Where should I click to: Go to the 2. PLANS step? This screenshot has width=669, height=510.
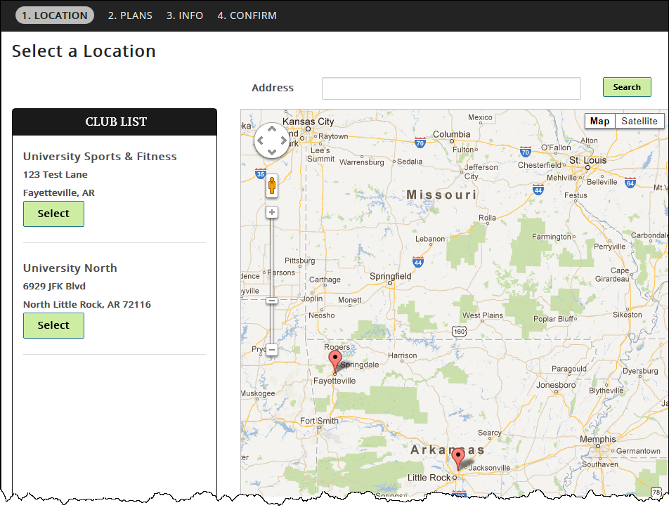coord(130,15)
